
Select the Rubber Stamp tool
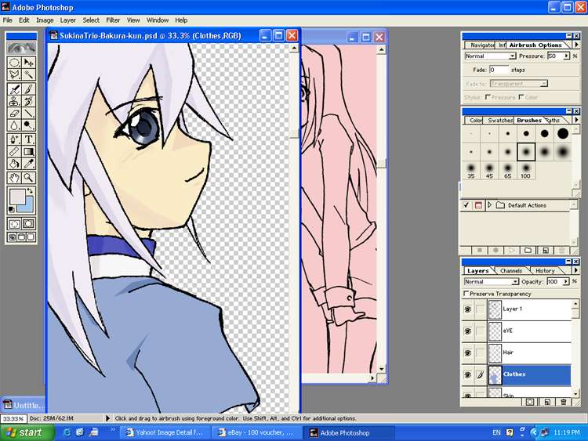[x=14, y=101]
